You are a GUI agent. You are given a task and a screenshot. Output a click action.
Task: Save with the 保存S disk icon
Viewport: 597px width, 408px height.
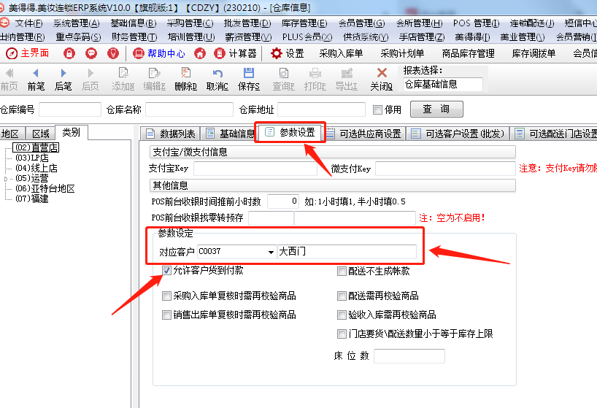point(249,73)
